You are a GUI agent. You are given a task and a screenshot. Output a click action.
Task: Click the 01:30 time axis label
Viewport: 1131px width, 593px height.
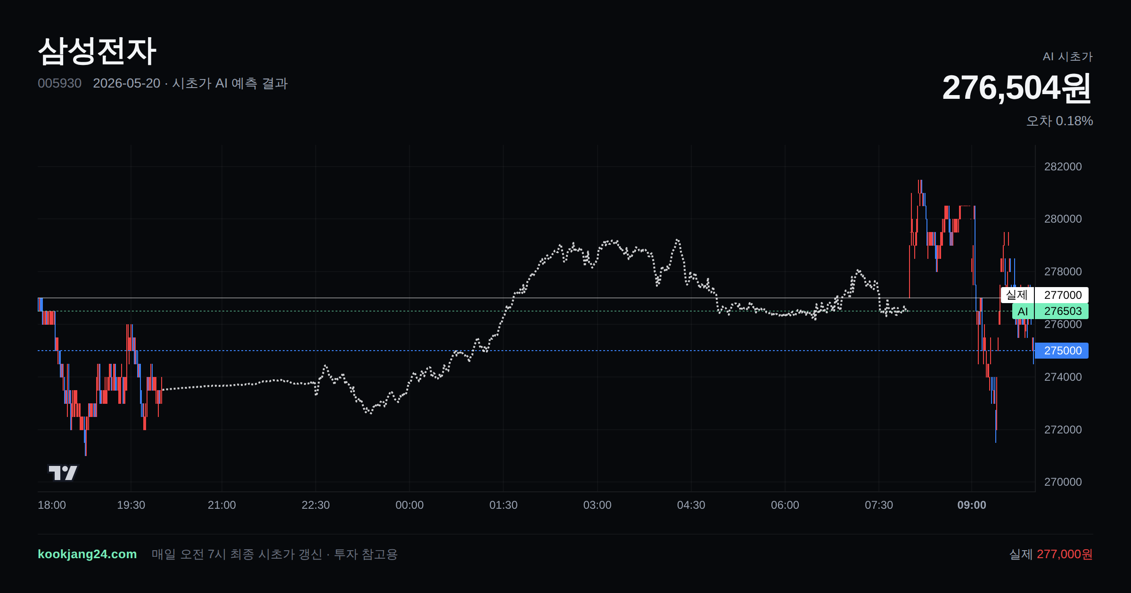(x=503, y=505)
